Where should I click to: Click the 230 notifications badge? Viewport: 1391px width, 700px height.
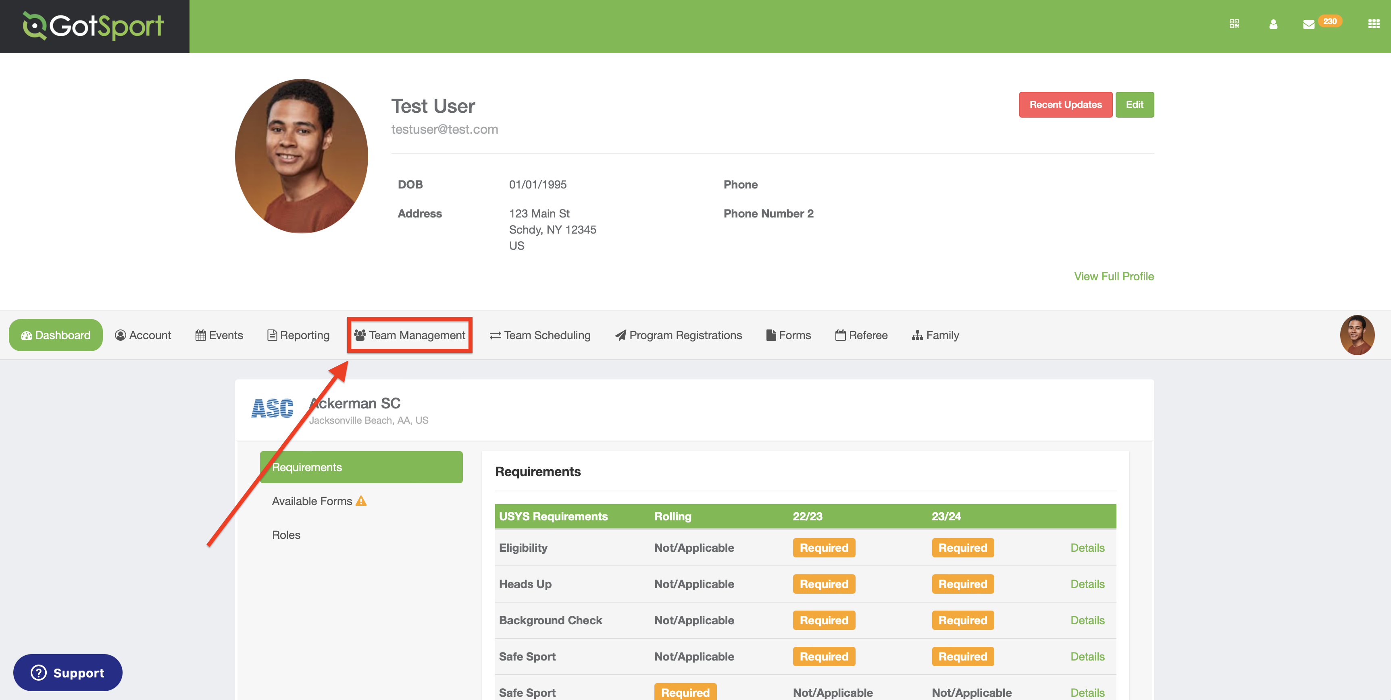(1329, 22)
